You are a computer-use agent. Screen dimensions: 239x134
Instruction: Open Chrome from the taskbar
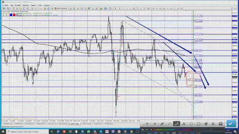(x=131, y=131)
